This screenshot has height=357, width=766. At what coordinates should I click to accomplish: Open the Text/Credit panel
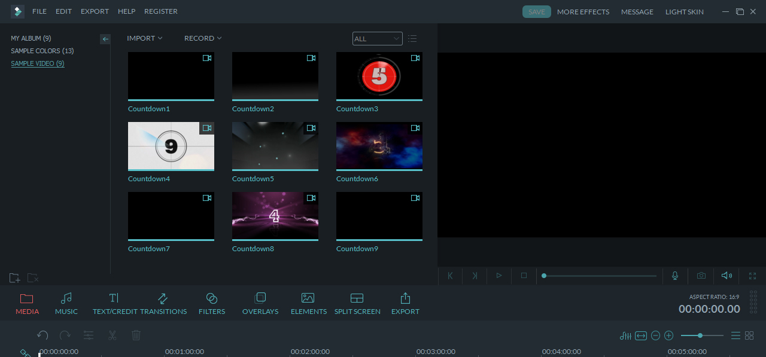(x=114, y=304)
